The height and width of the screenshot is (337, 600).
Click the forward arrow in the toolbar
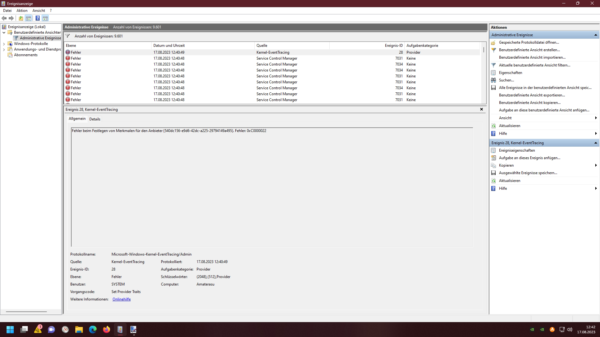(x=11, y=18)
